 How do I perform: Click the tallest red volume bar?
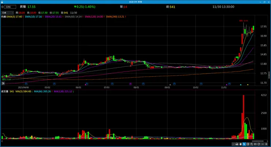pos(244,117)
